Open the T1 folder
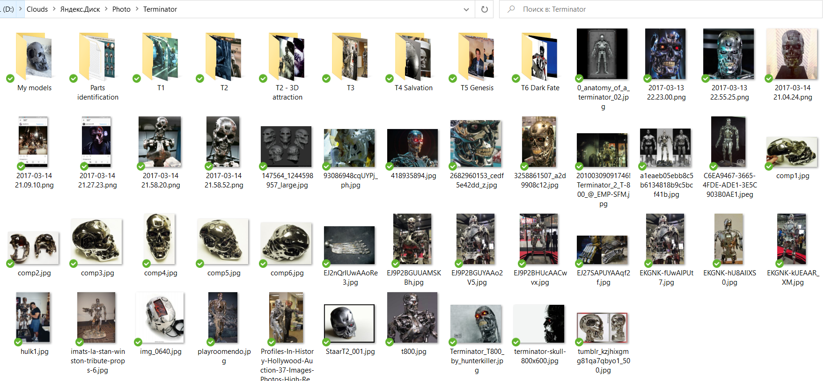 tap(161, 57)
